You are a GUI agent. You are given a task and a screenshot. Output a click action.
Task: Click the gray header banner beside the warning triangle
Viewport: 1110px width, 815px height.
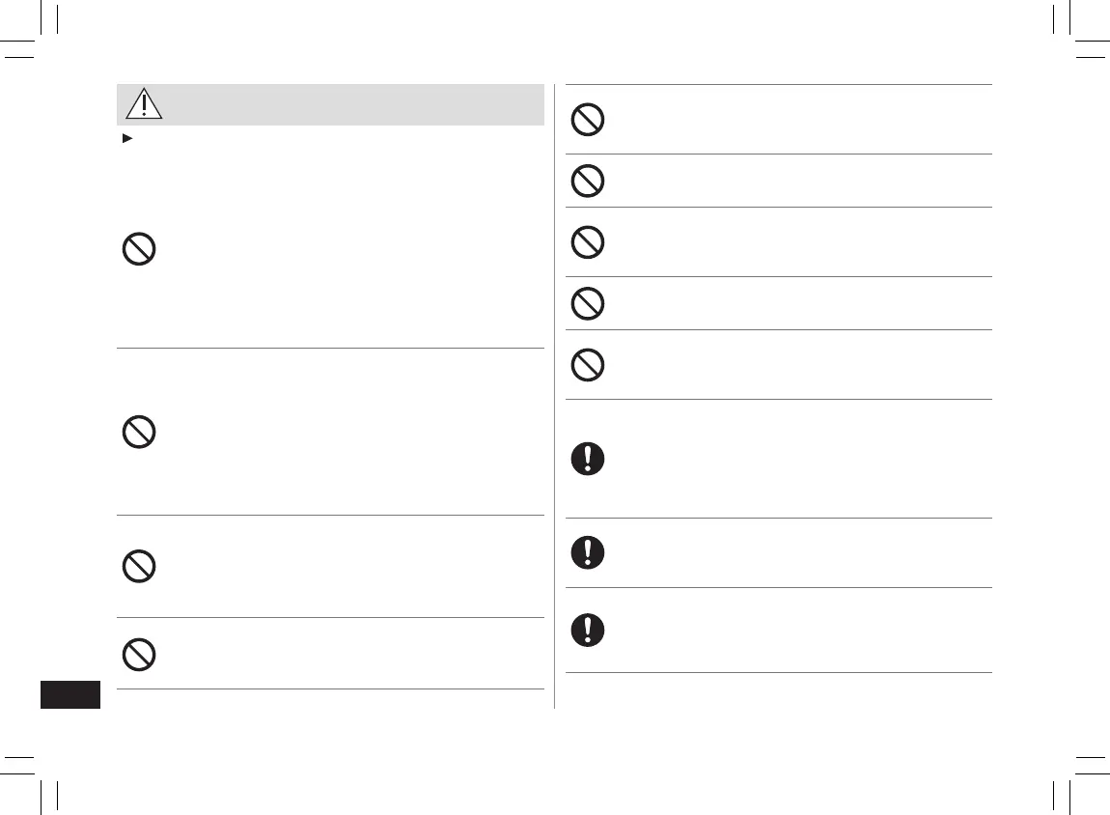coord(347,104)
